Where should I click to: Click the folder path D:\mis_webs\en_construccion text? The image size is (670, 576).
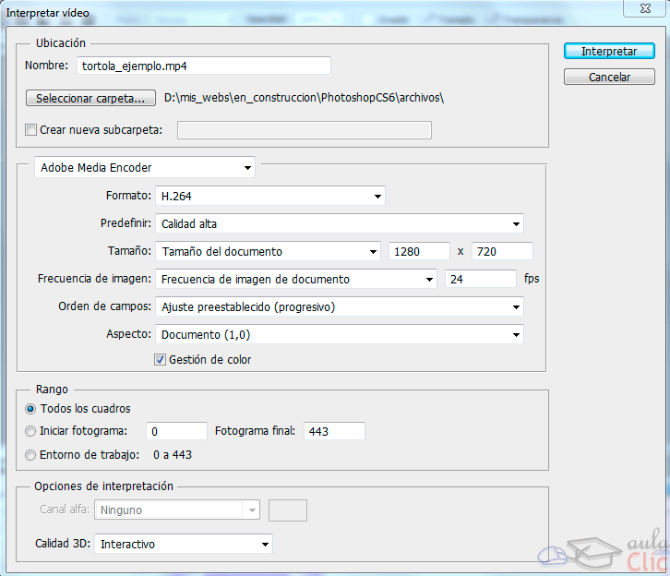pos(304,98)
